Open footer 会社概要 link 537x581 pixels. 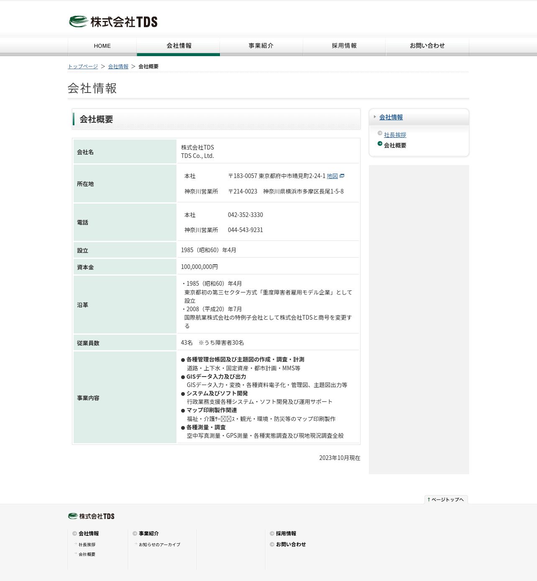(x=87, y=554)
